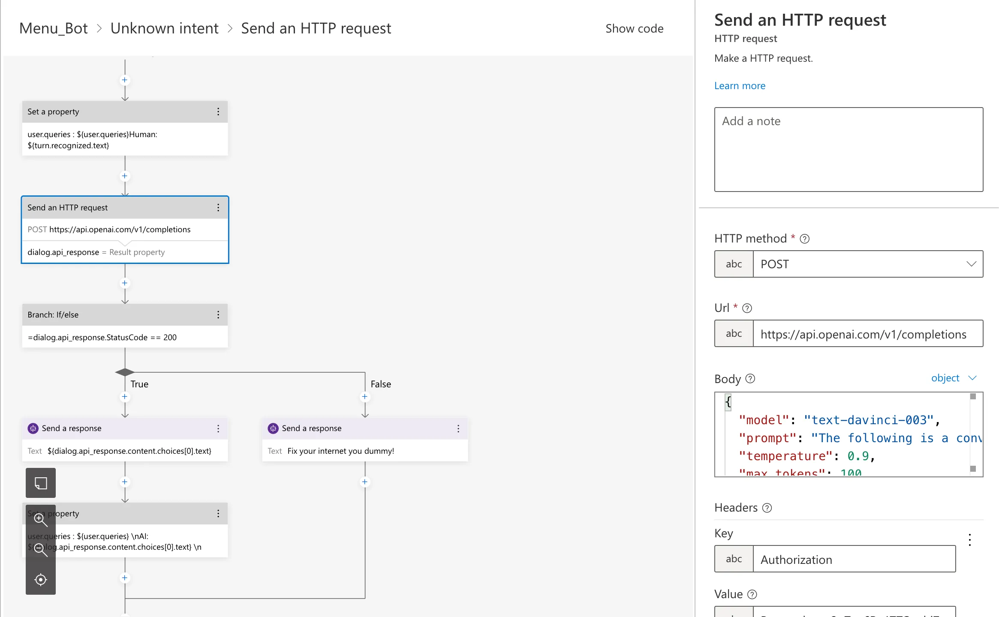Click the user.queries Human expression text
Screen dimensions: 999x617
[92, 140]
